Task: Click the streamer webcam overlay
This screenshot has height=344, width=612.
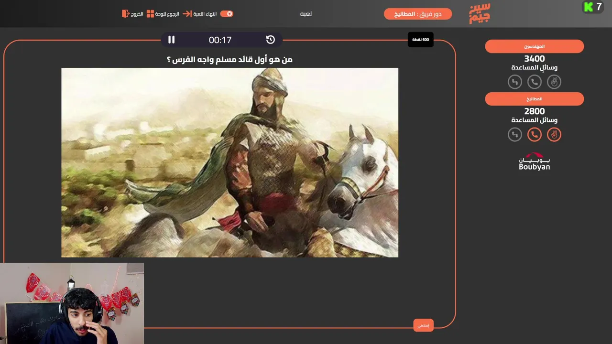Action: click(72, 303)
